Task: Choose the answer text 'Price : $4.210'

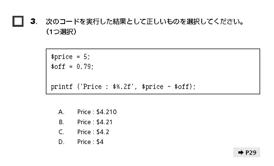Action: point(97,112)
